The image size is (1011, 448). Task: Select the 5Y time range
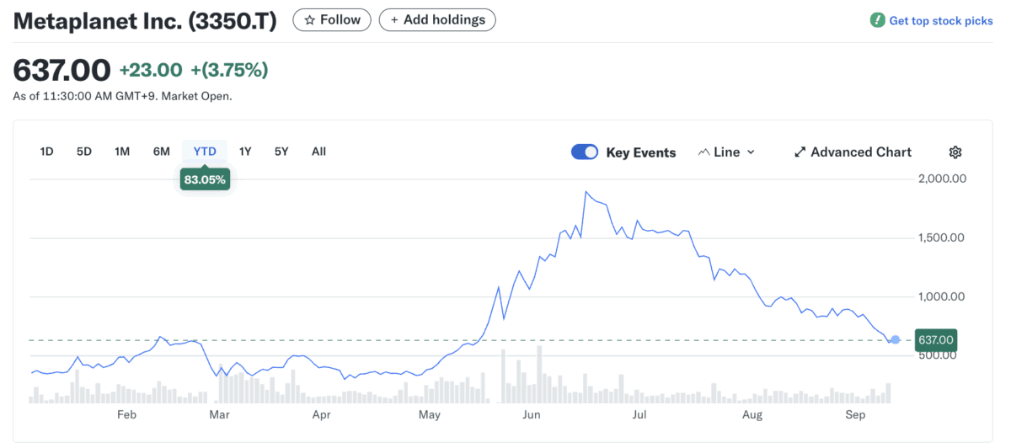click(281, 152)
